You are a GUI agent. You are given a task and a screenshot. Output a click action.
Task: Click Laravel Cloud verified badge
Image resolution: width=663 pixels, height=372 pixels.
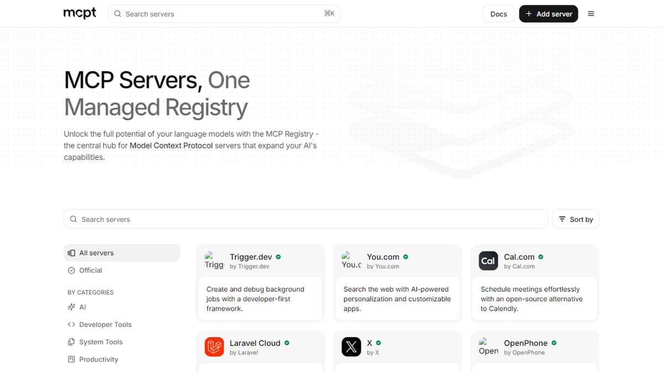(x=287, y=343)
